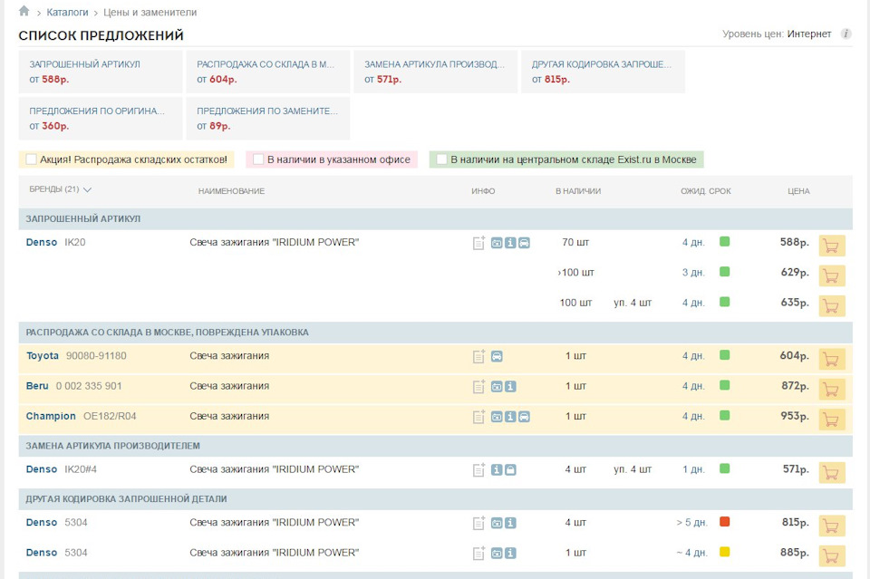Open the Toyota brand link
870x579 pixels.
[43, 356]
